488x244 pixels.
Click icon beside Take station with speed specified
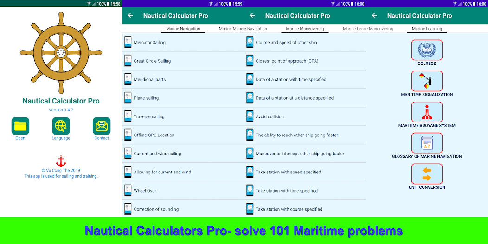(x=250, y=172)
